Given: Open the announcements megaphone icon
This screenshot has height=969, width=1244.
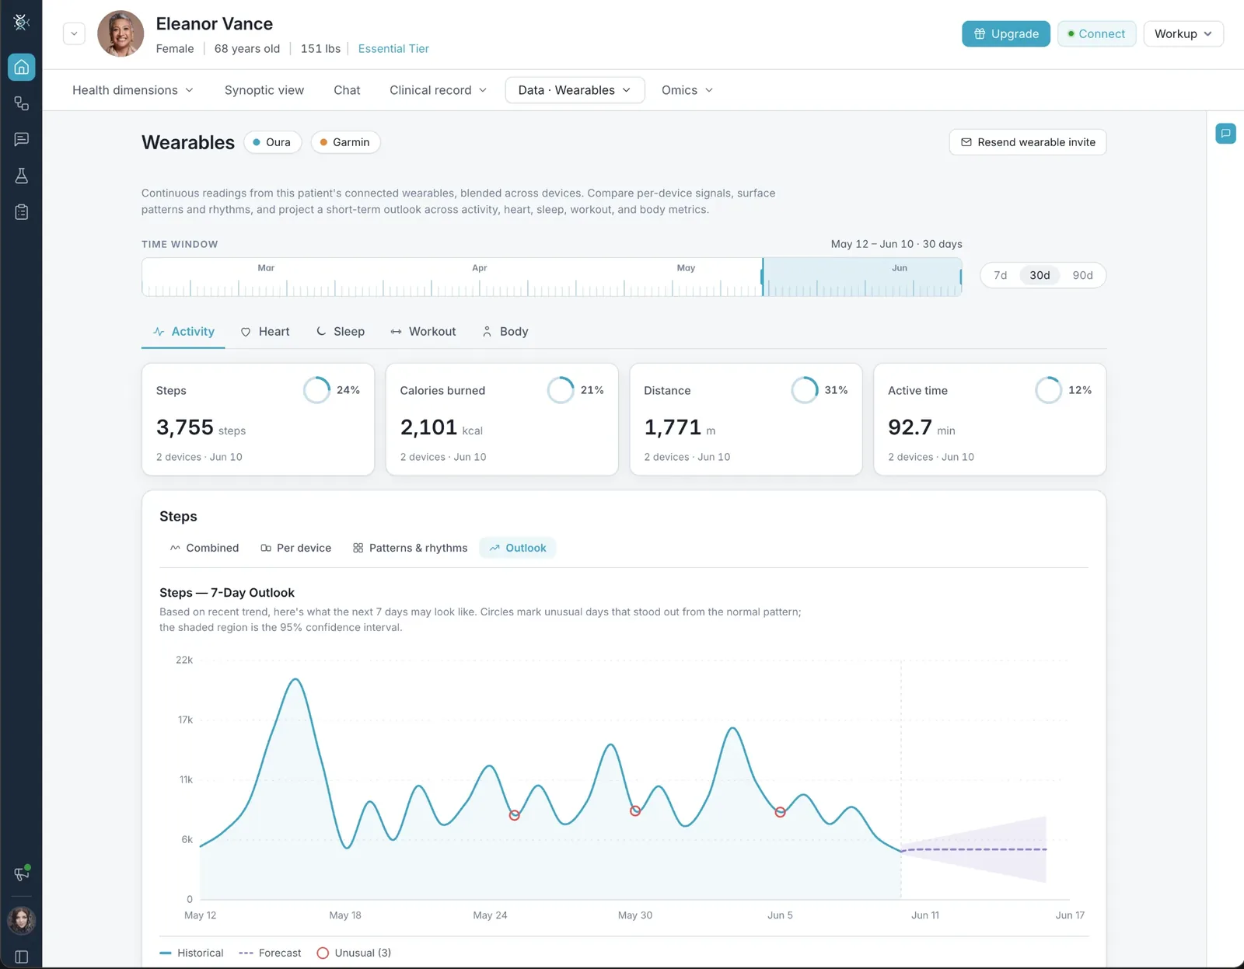Looking at the screenshot, I should click(22, 873).
